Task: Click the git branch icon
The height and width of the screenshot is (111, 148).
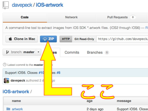Action: 7,52
